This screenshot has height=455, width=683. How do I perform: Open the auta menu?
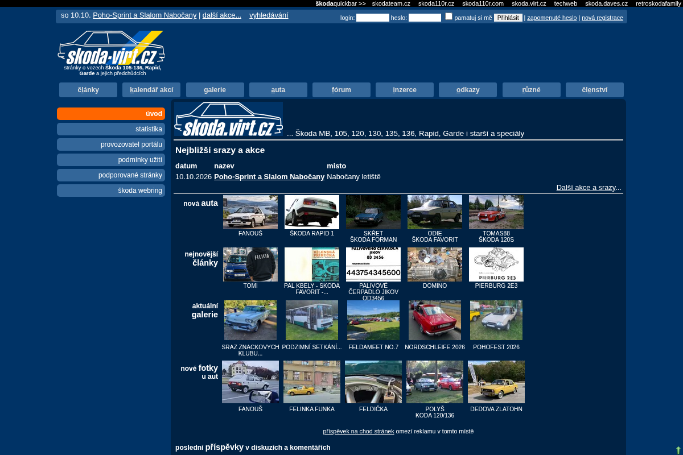(278, 90)
